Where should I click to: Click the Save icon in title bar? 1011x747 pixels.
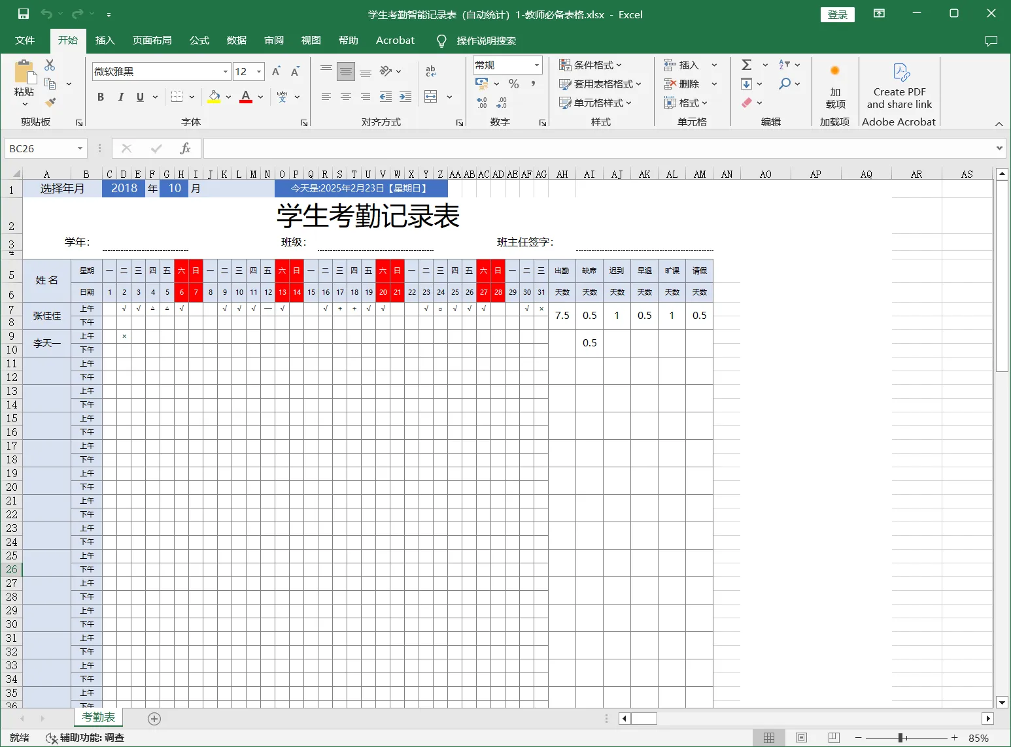24,14
